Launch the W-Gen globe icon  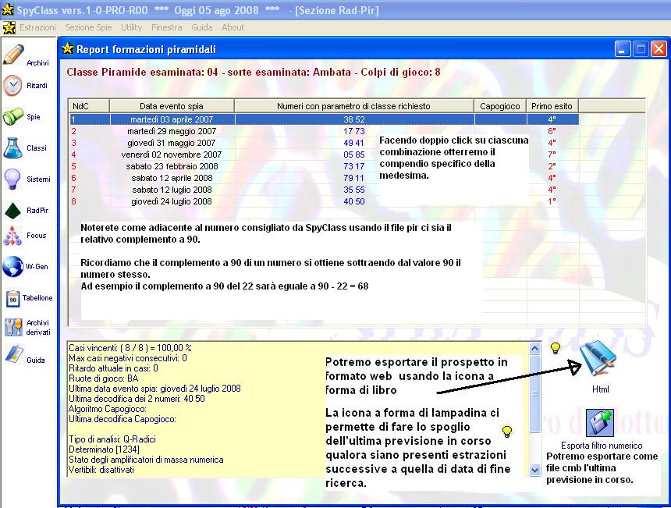point(12,267)
